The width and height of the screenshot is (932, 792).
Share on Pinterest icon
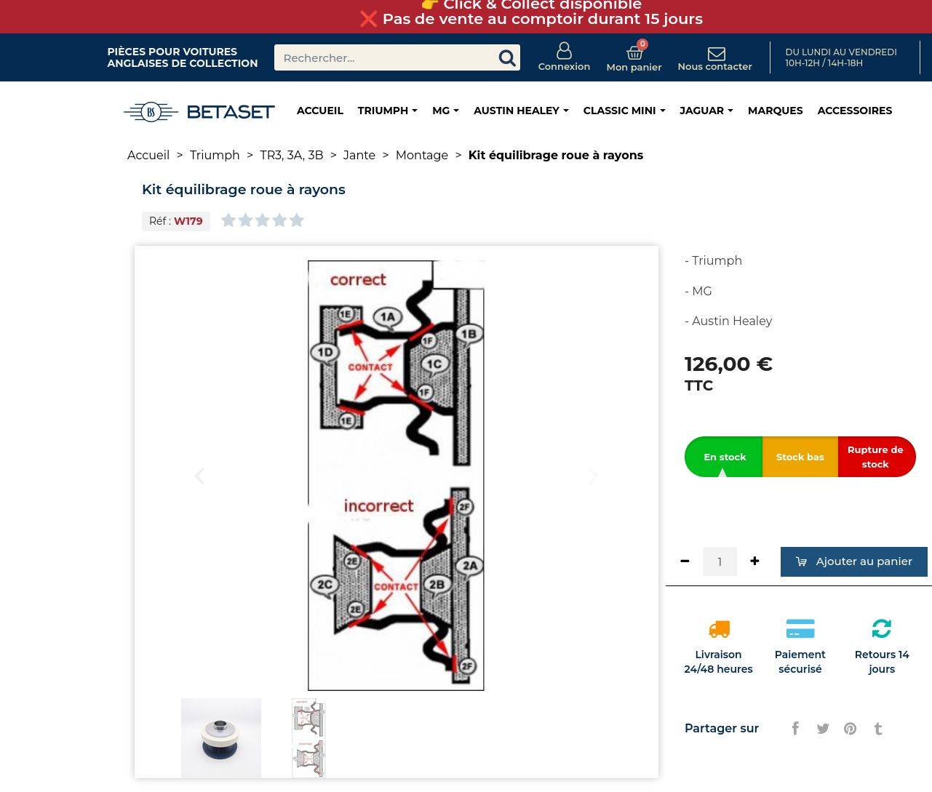pos(850,728)
